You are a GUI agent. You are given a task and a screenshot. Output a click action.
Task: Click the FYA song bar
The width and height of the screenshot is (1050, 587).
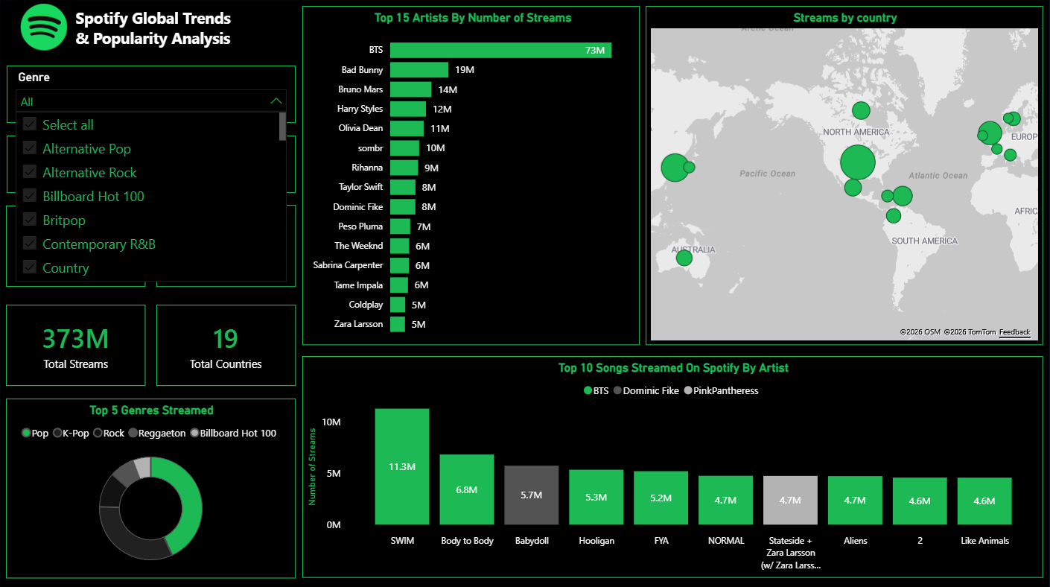click(661, 498)
